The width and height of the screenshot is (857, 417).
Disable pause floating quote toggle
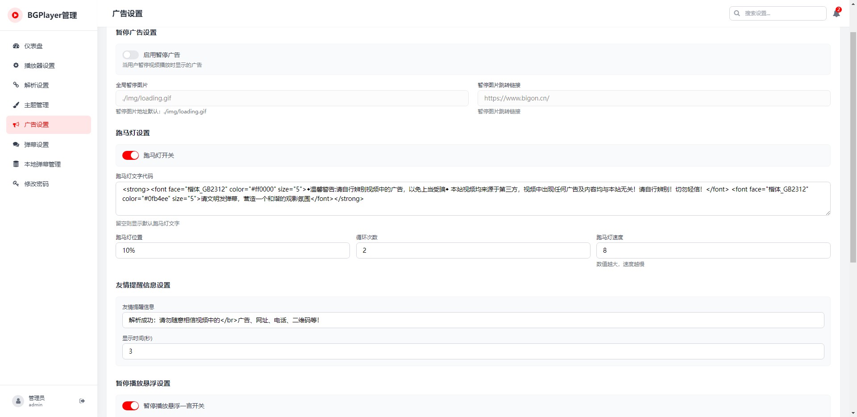pyautogui.click(x=130, y=406)
